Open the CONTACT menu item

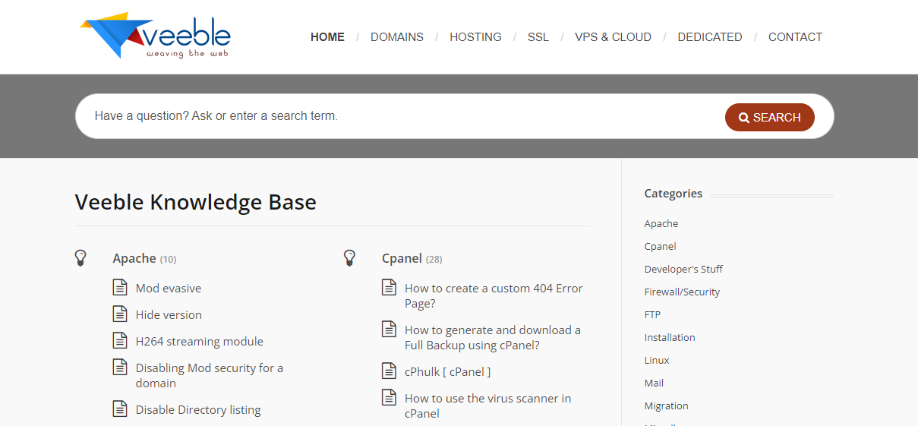point(795,37)
